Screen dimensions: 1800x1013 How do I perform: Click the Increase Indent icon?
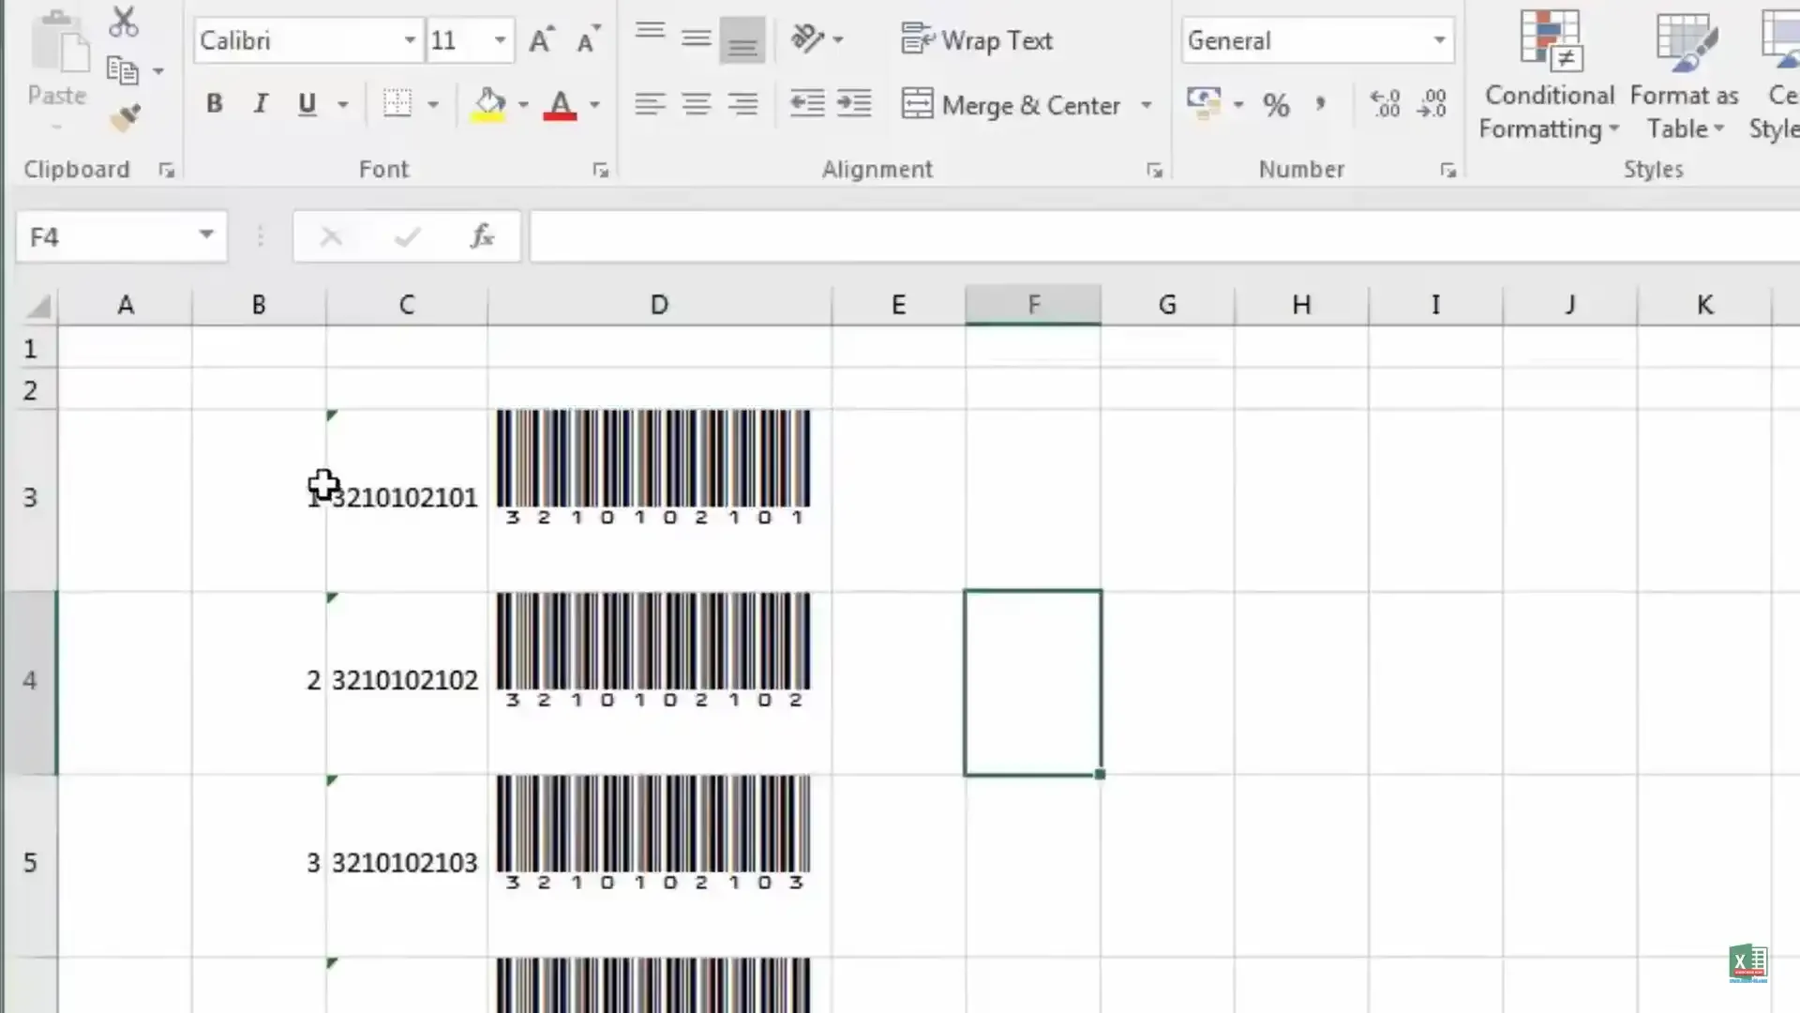pos(854,104)
